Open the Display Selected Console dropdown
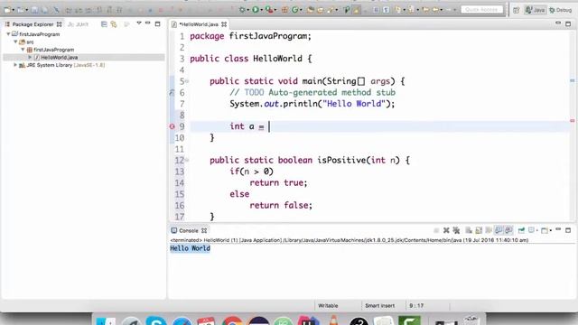The width and height of the screenshot is (578, 325). pyautogui.click(x=536, y=231)
